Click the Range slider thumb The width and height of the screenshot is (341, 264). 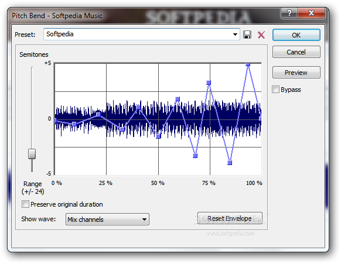coord(32,153)
